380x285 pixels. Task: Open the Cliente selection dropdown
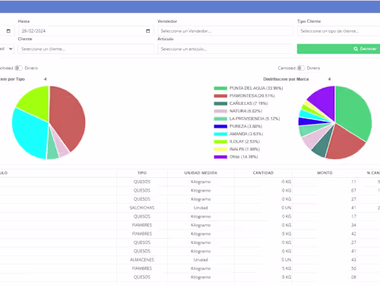point(86,49)
